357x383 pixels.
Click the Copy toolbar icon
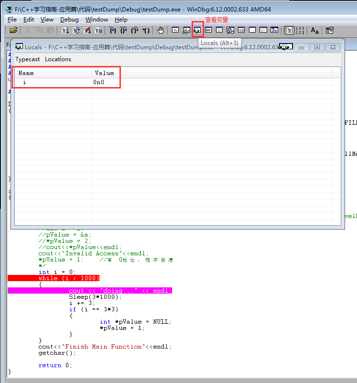[x=39, y=30]
